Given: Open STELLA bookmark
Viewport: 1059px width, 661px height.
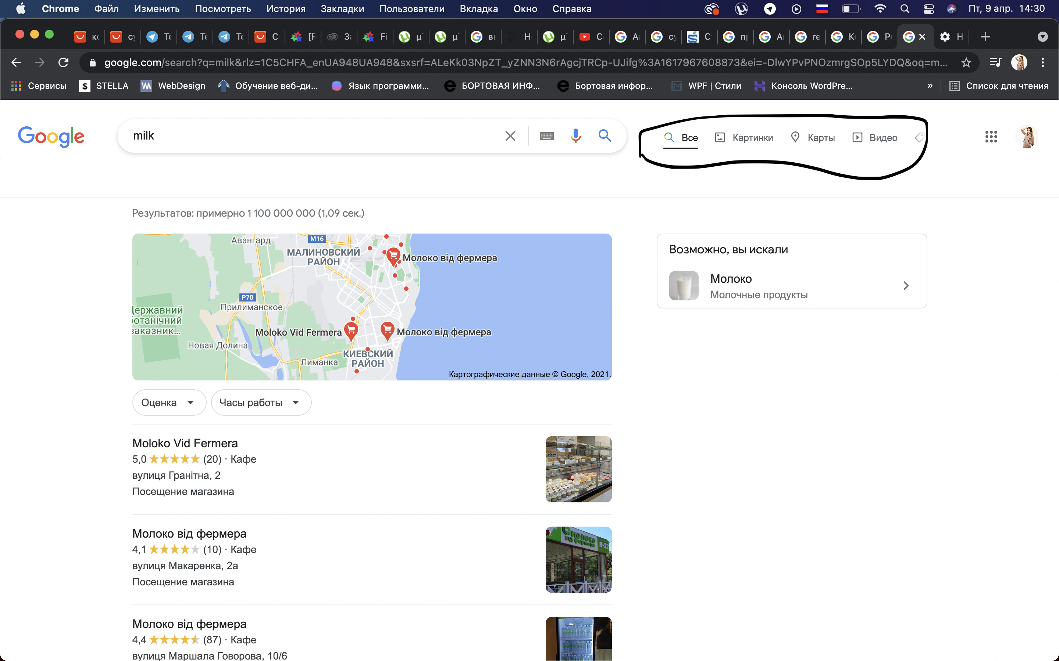Looking at the screenshot, I should pyautogui.click(x=104, y=86).
